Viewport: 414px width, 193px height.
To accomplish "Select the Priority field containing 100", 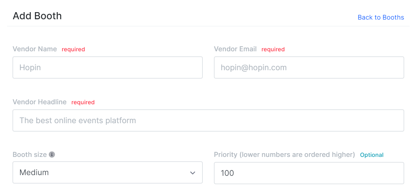I will click(309, 173).
